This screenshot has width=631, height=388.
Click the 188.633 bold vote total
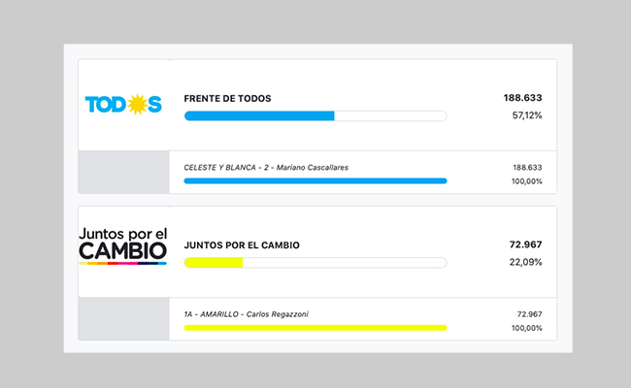[x=522, y=98]
